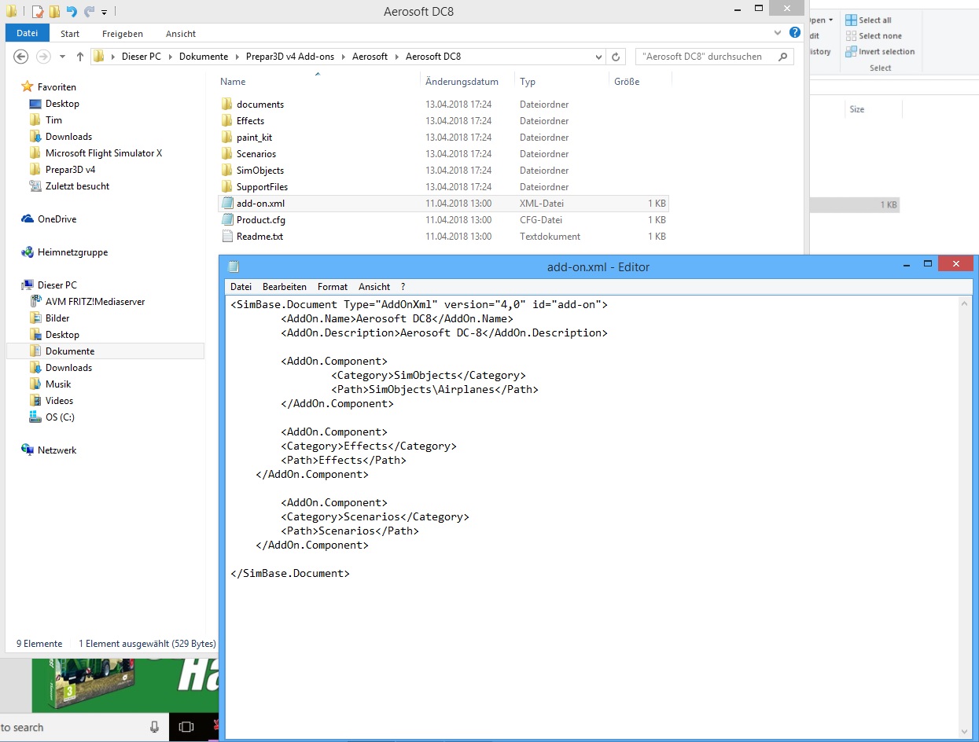Open address bar history dropdown
The image size is (979, 742).
point(599,57)
